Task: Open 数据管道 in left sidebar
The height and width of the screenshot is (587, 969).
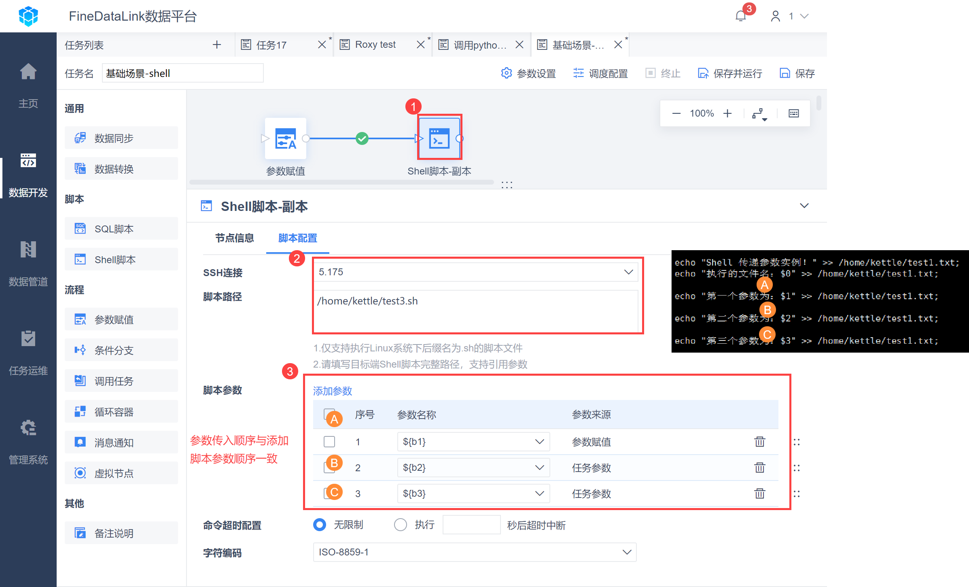Action: click(28, 263)
